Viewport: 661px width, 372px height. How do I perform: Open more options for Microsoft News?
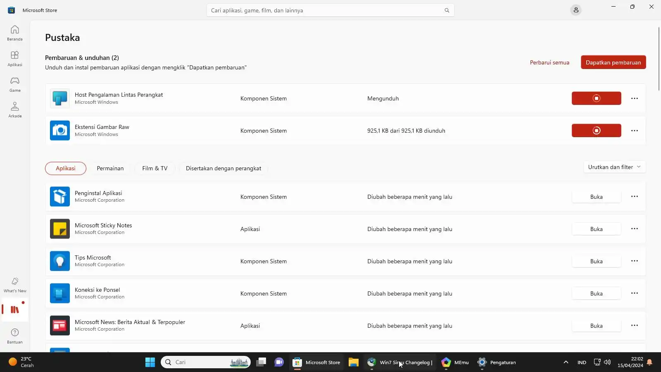click(x=635, y=326)
